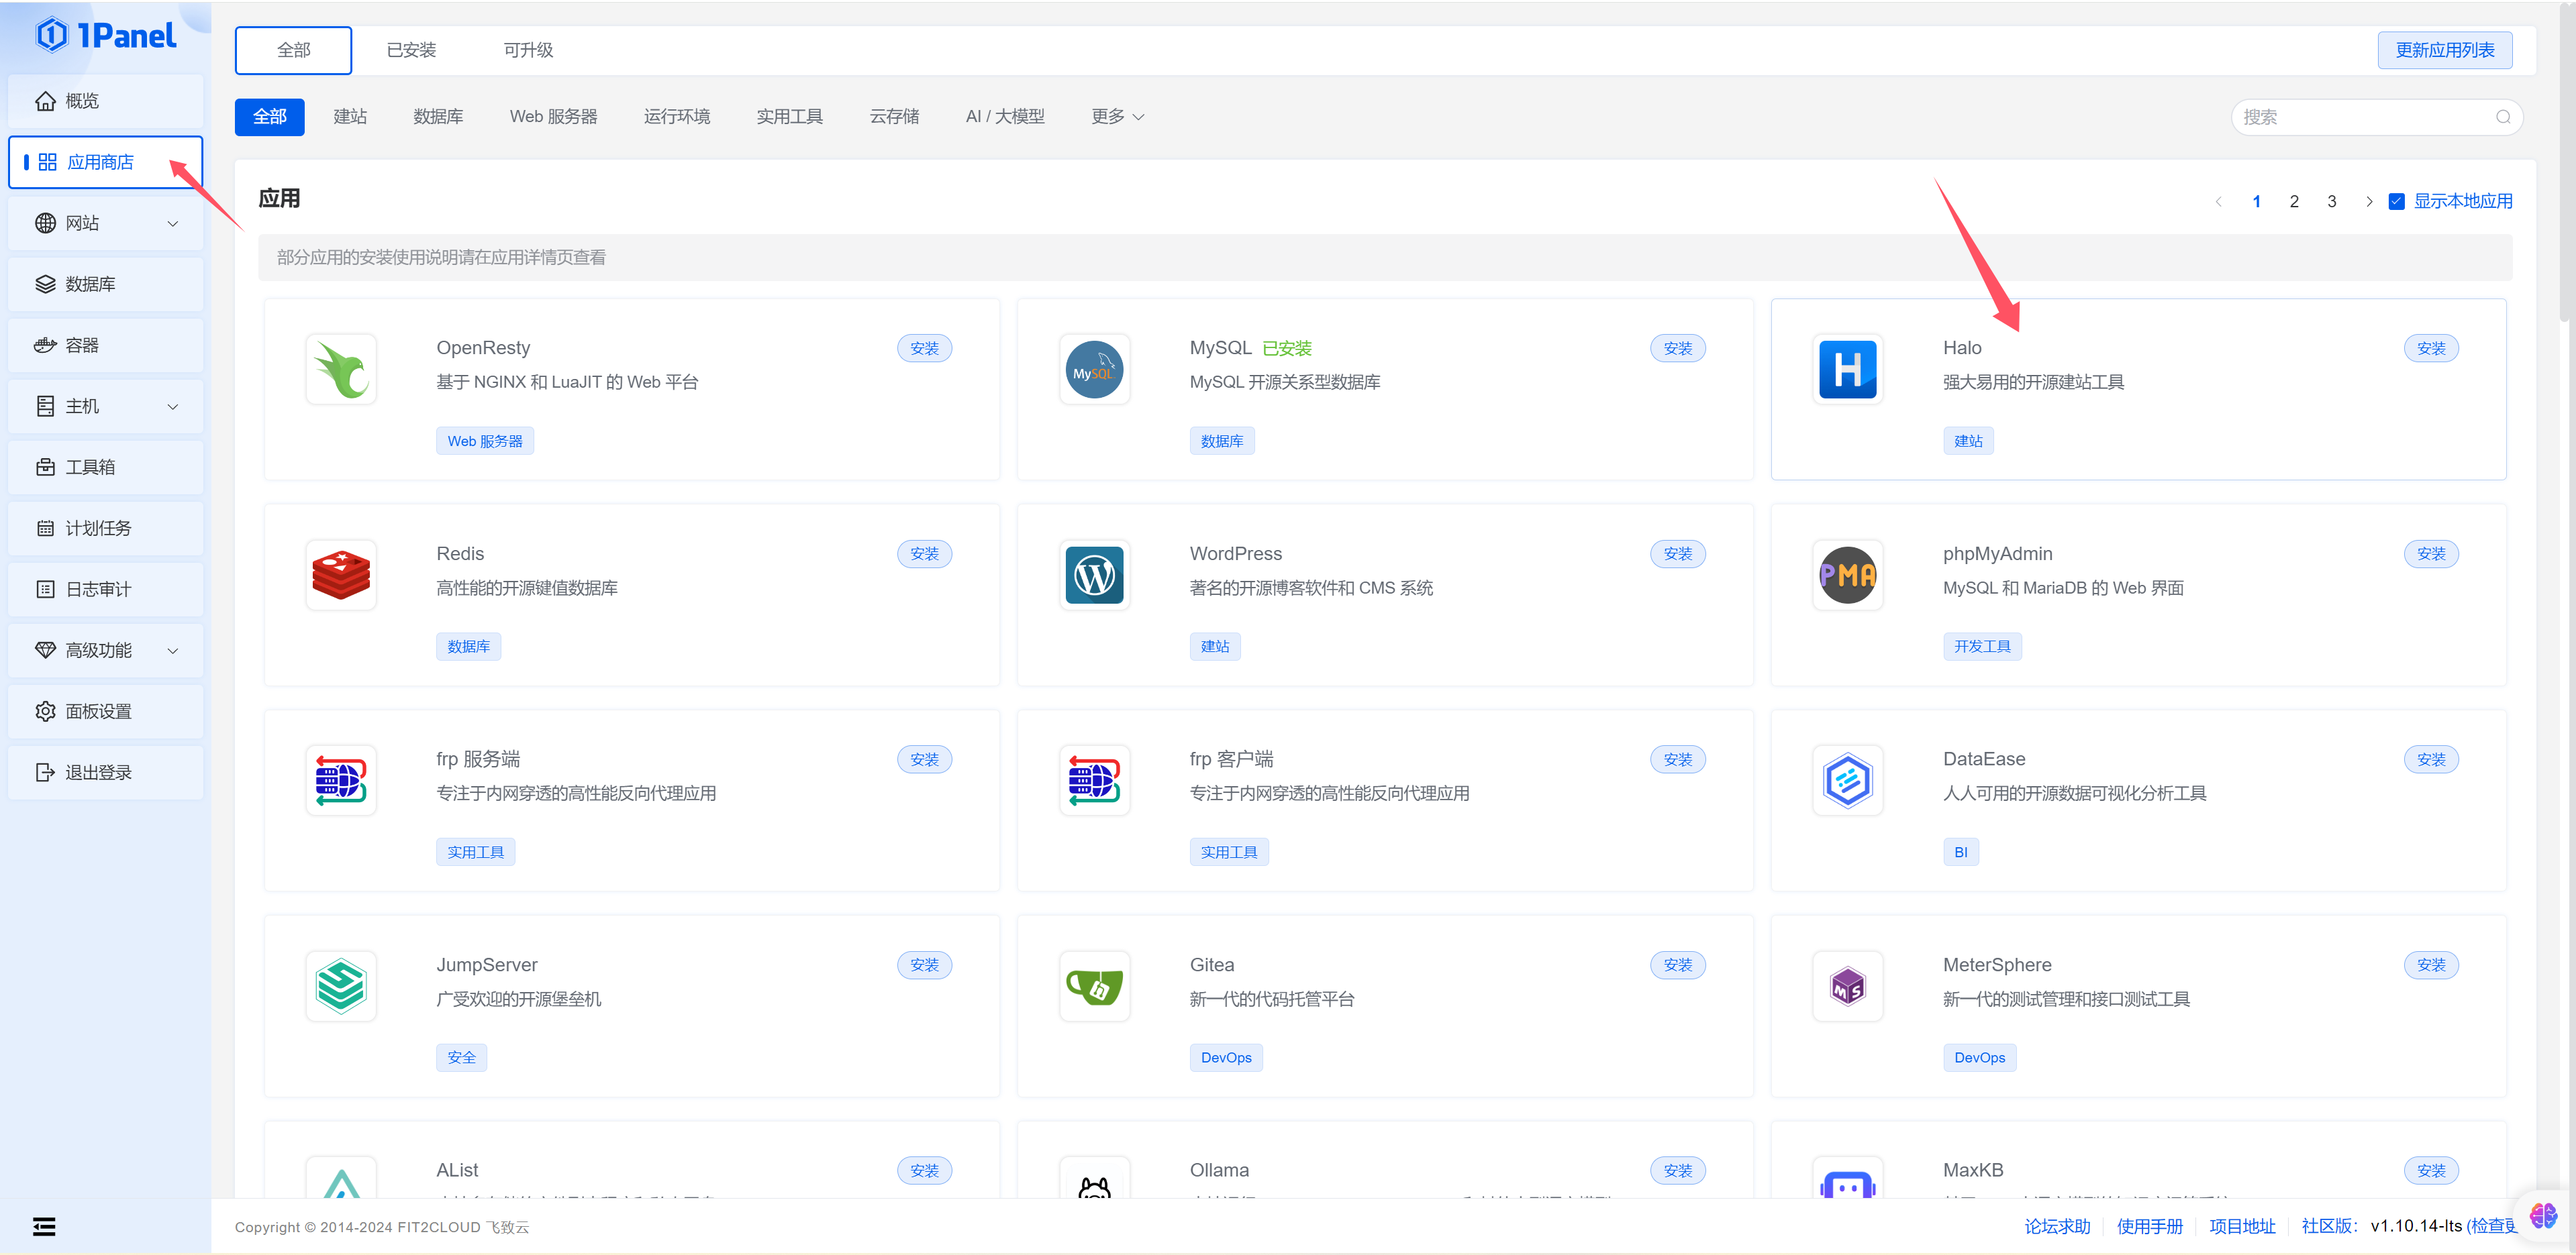Viewport: 2576px width, 1255px height.
Task: Open the 计划任务 scheduled tasks page
Action: click(105, 529)
